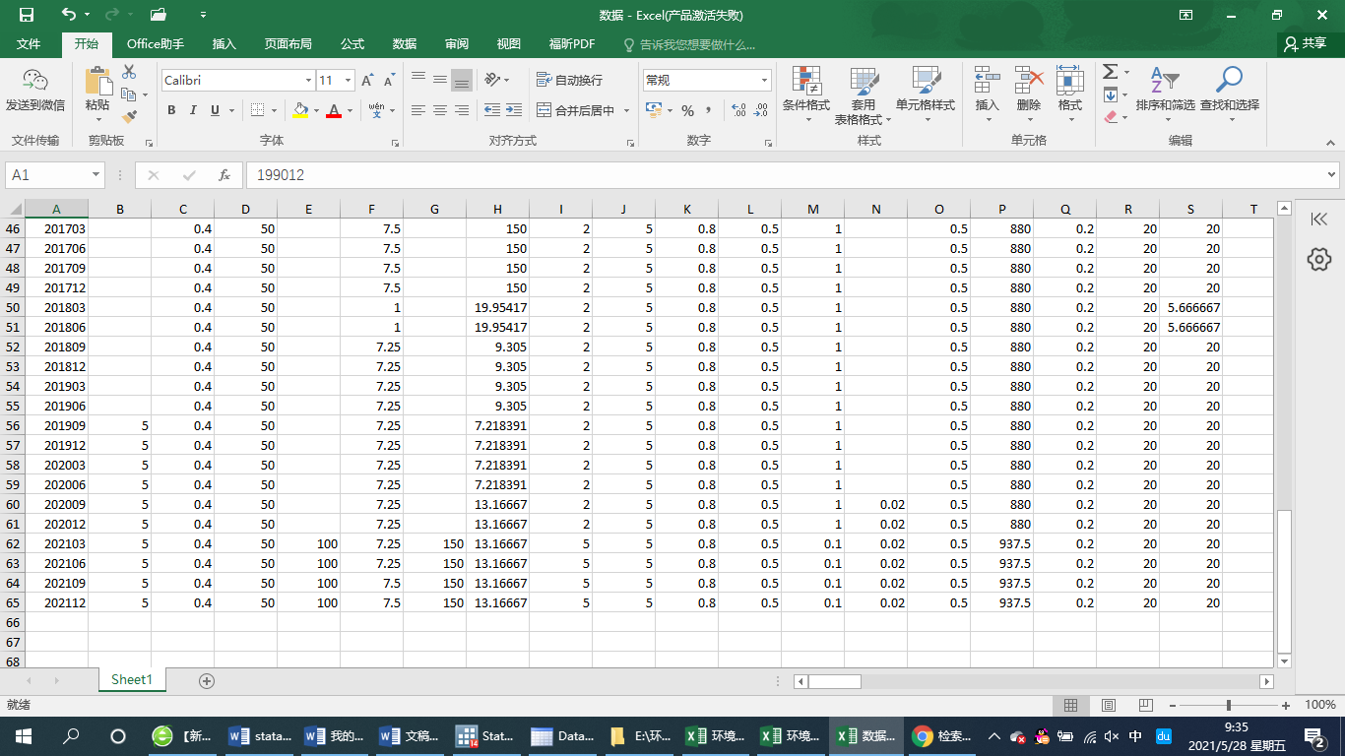
Task: Switch to the 审阅 (Review) tab
Action: (x=457, y=44)
